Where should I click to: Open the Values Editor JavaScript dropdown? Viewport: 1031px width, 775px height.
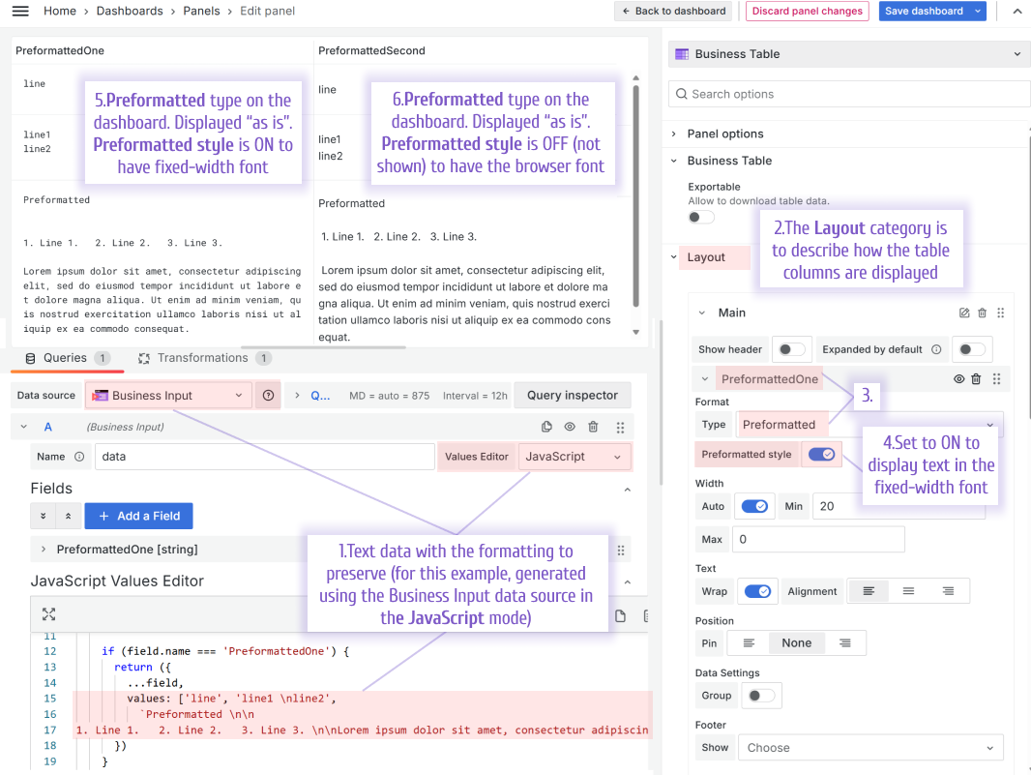(x=574, y=457)
